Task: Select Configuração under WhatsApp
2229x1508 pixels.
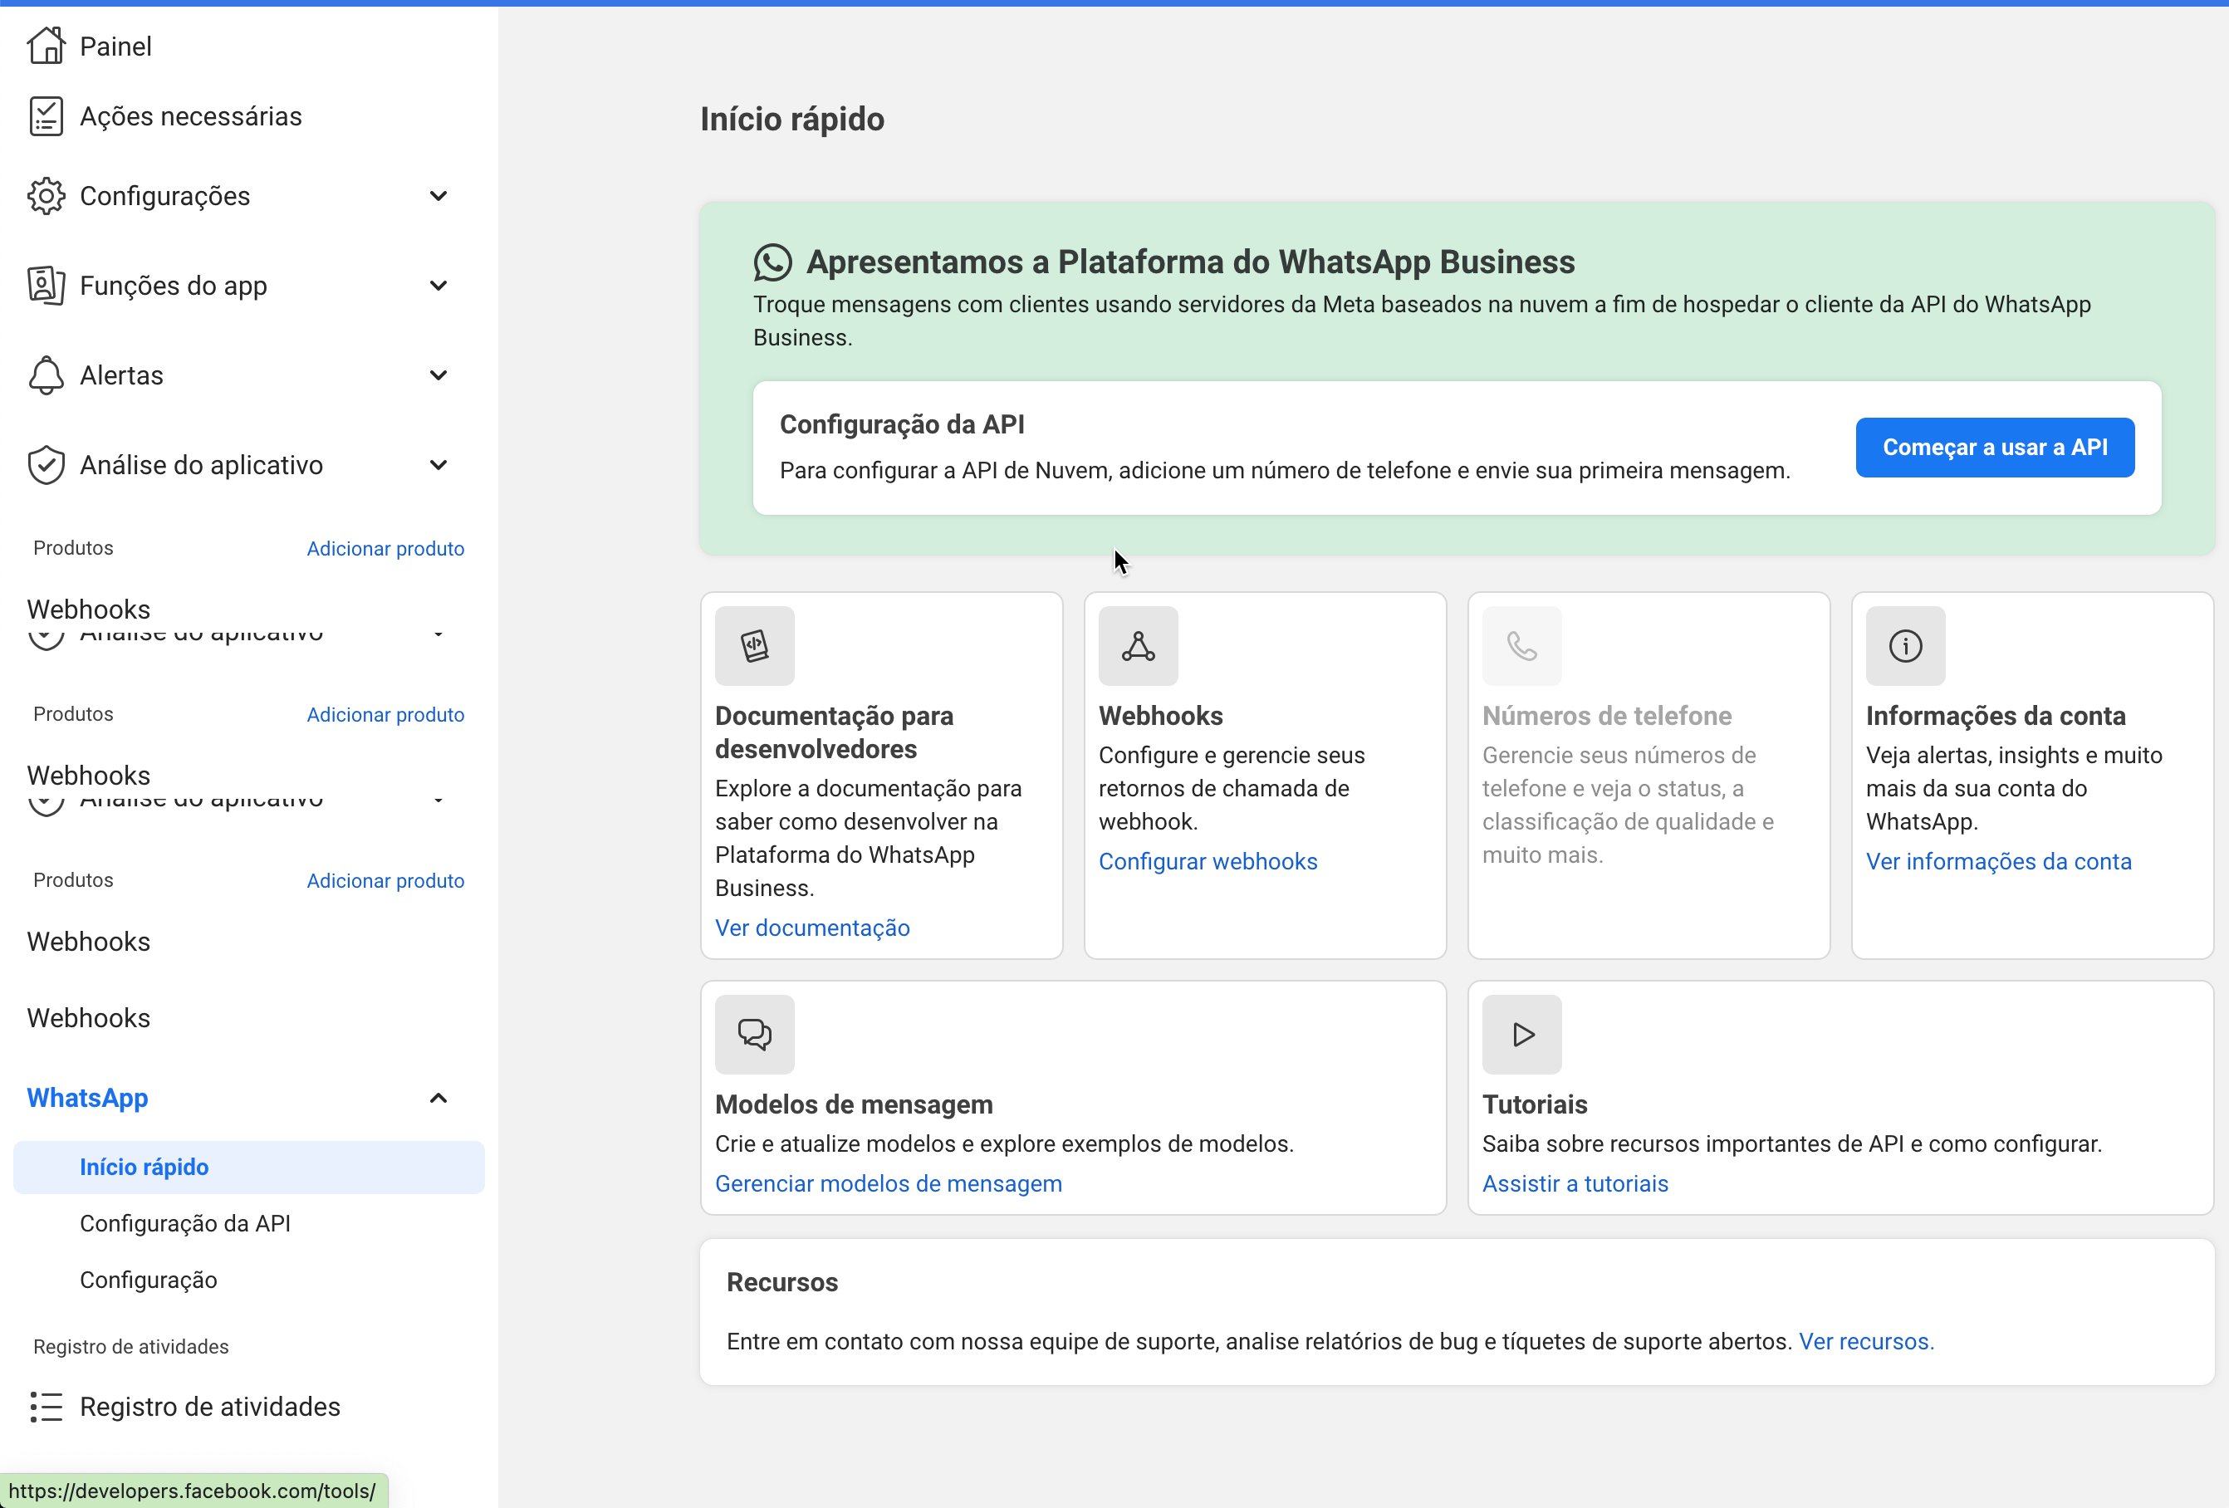Action: tap(149, 1280)
